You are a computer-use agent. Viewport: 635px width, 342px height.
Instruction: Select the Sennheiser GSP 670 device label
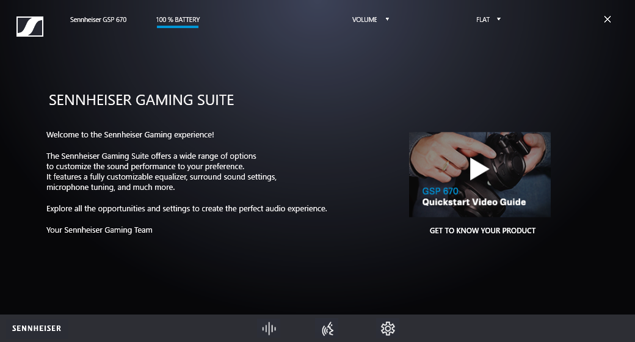98,20
